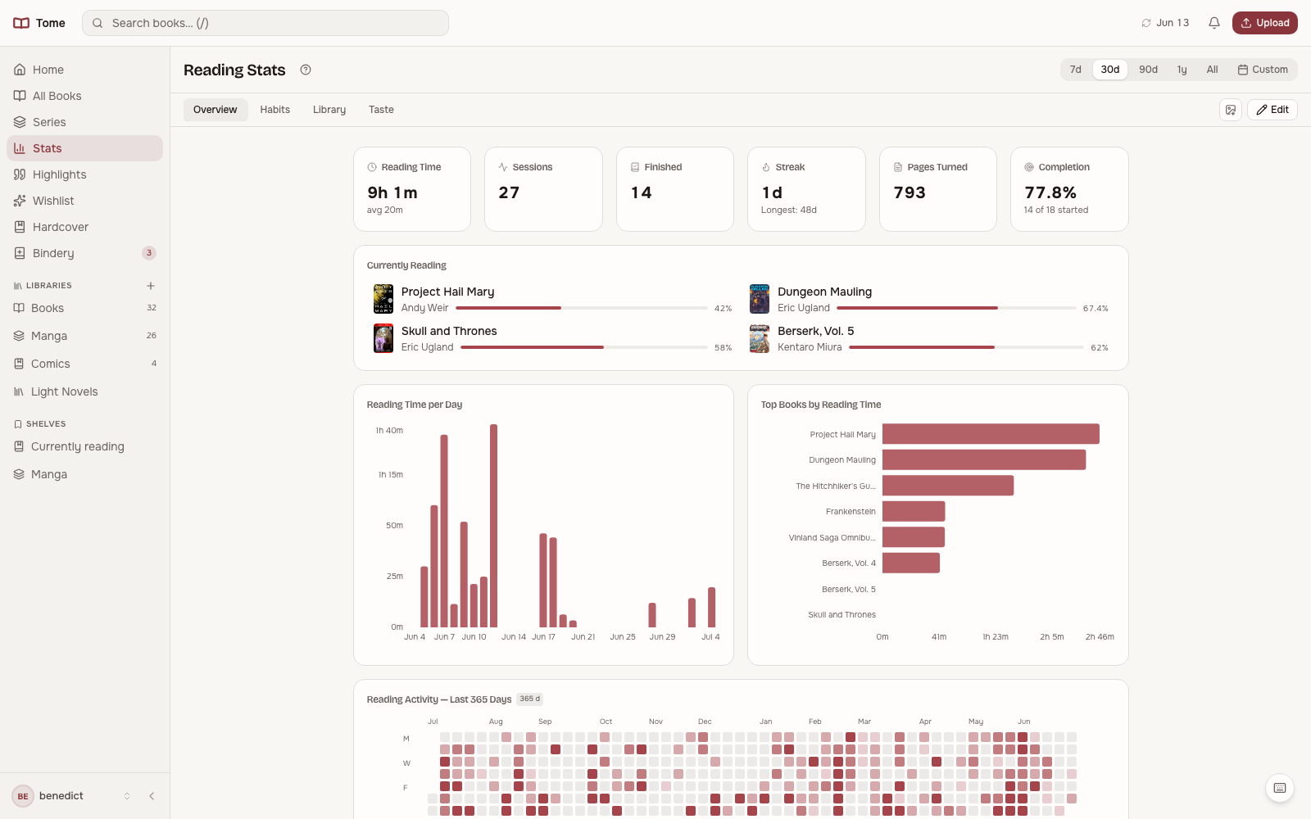Screen dimensions: 1311x819
Task: Open notifications bell
Action: 1214,23
